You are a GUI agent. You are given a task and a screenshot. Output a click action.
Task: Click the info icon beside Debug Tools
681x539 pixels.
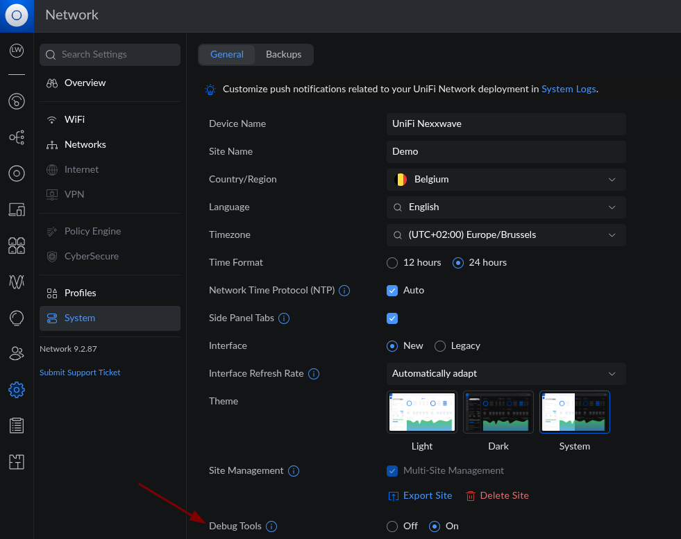click(271, 527)
